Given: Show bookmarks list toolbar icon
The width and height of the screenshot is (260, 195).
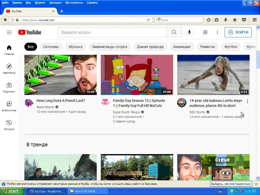Looking at the screenshot, I should pyautogui.click(x=217, y=20).
